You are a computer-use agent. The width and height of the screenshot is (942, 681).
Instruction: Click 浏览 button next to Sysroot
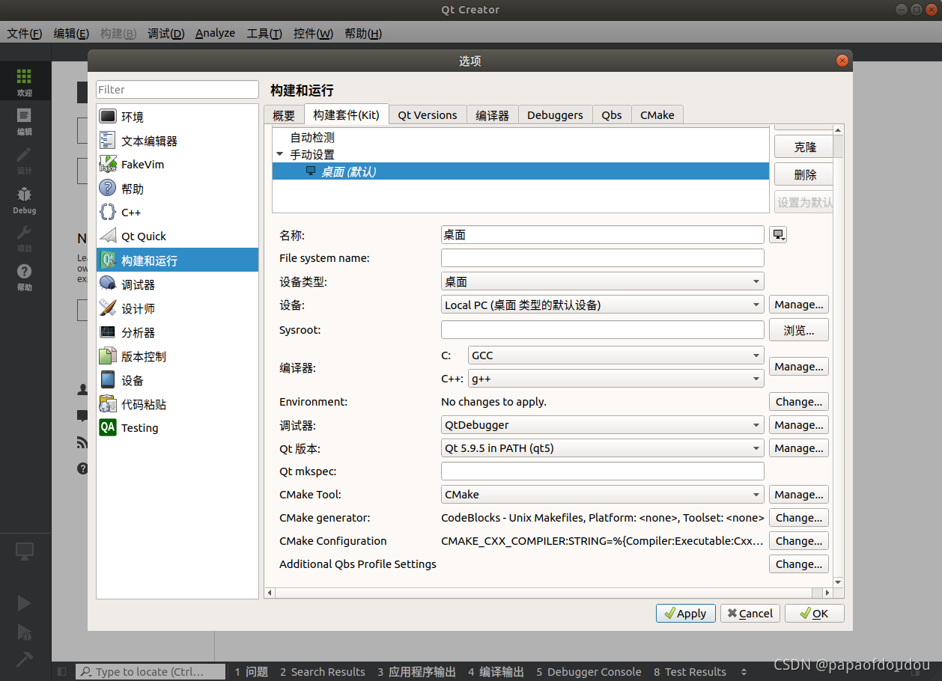pos(799,330)
